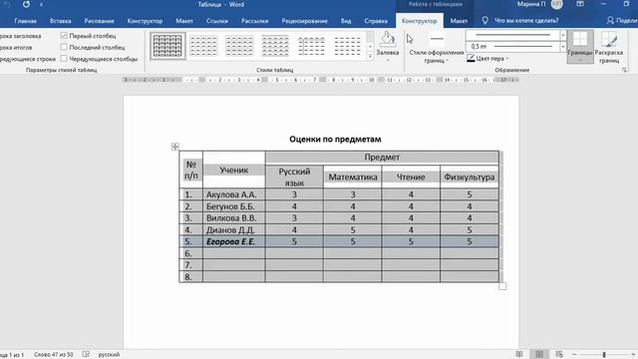Select the fifth table style thumbnail

coord(312,46)
